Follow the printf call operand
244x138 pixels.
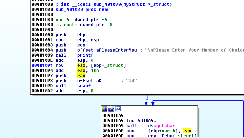coord(85,55)
